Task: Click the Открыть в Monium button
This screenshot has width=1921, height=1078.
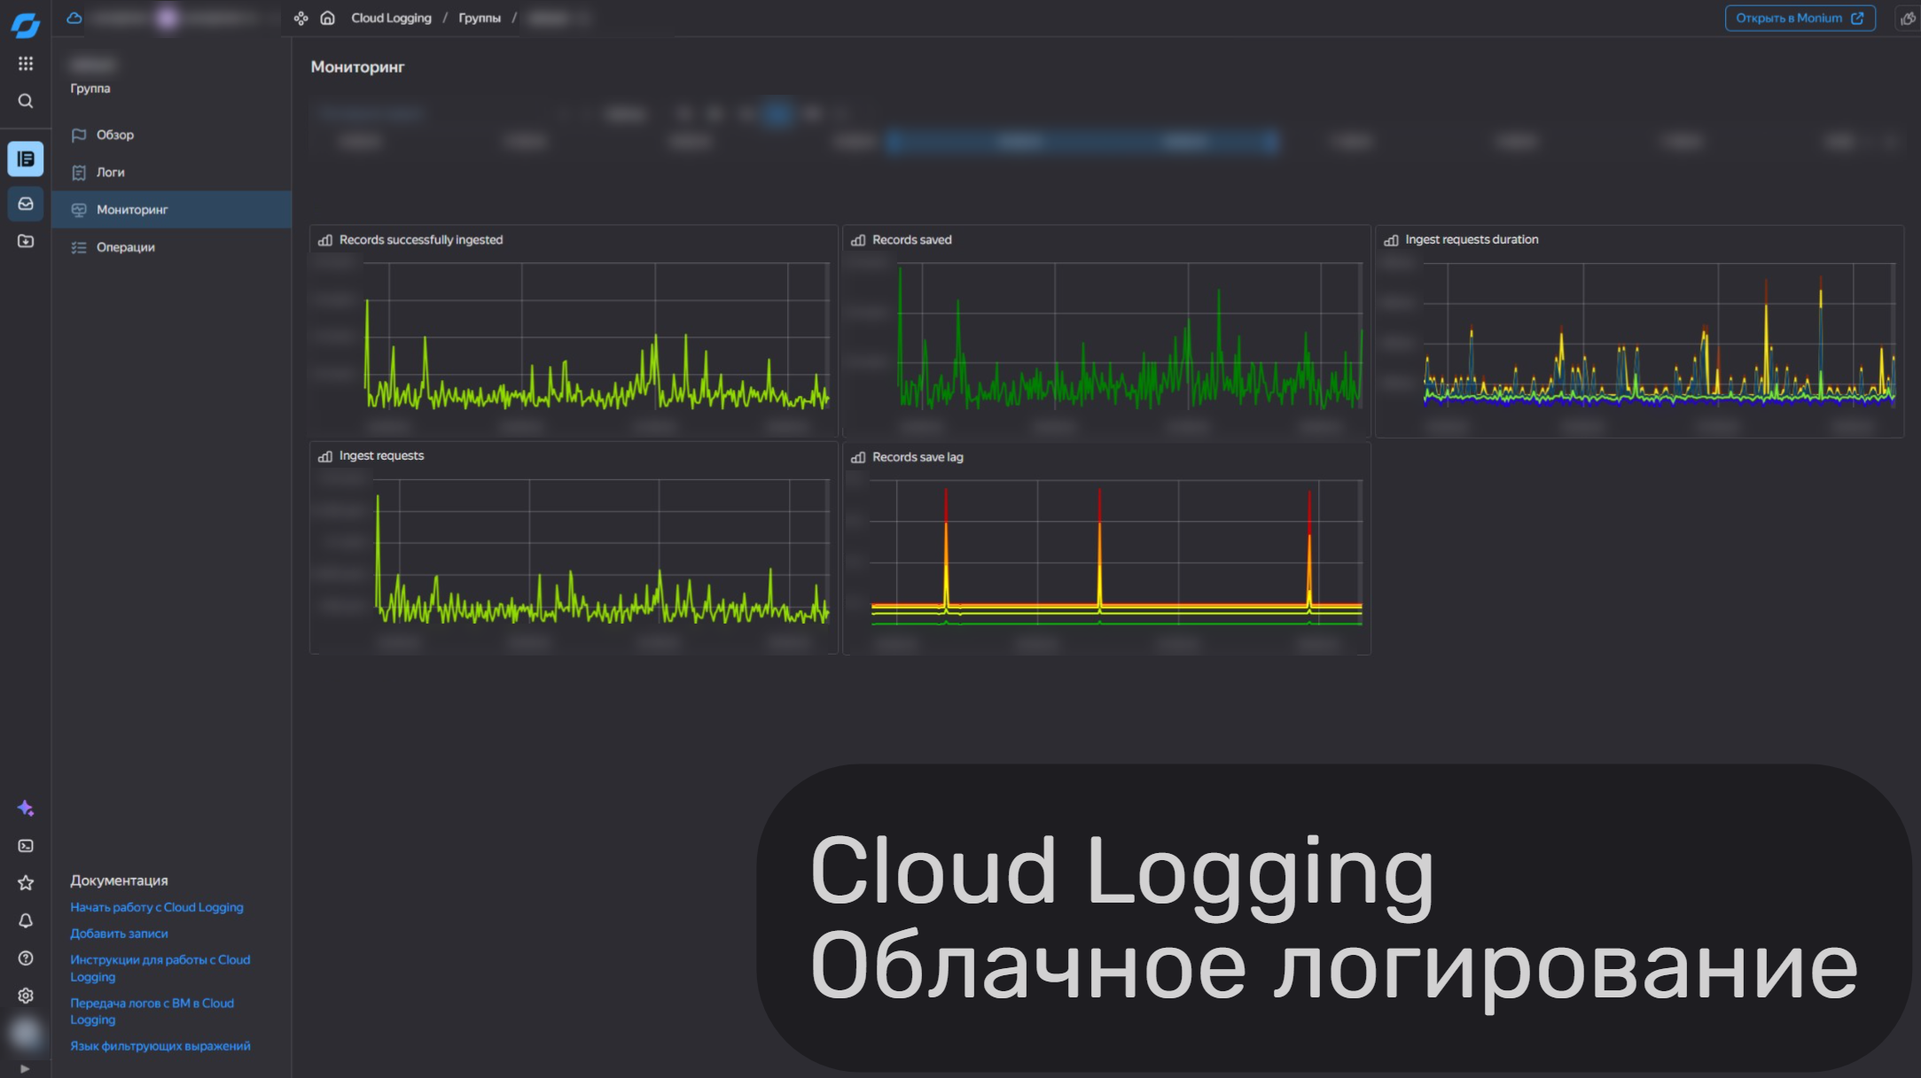Action: coord(1800,18)
